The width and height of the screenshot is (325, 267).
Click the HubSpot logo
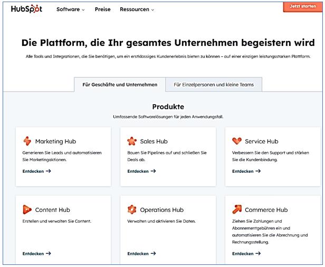click(26, 9)
